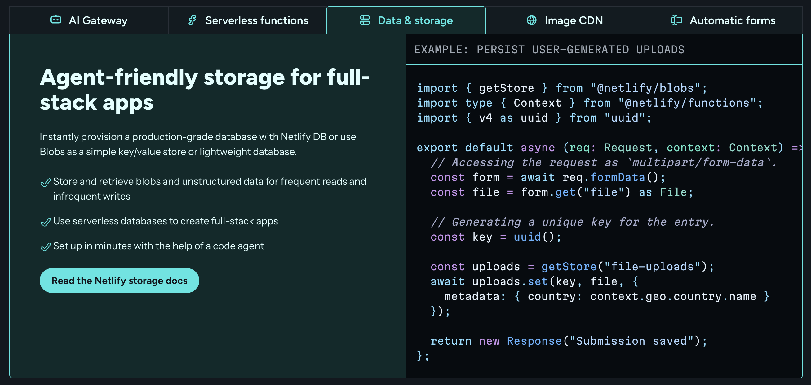
Task: Click the Automatic forms input icon
Action: 676,20
